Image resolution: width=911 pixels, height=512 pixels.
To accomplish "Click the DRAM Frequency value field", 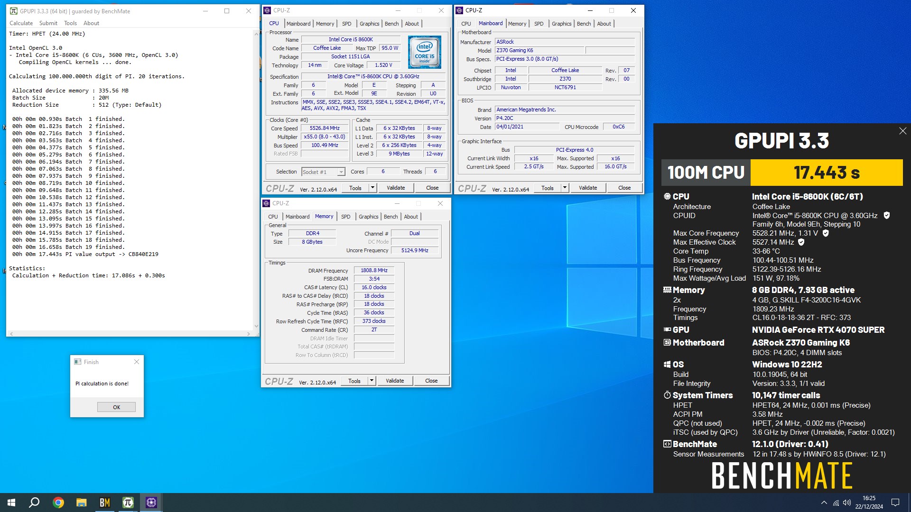I will point(374,270).
